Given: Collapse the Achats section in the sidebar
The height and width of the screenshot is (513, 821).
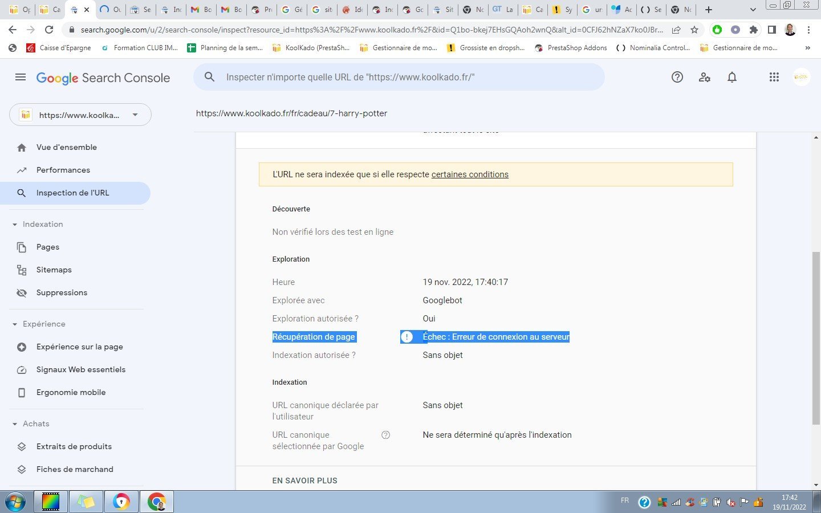Looking at the screenshot, I should pos(15,424).
